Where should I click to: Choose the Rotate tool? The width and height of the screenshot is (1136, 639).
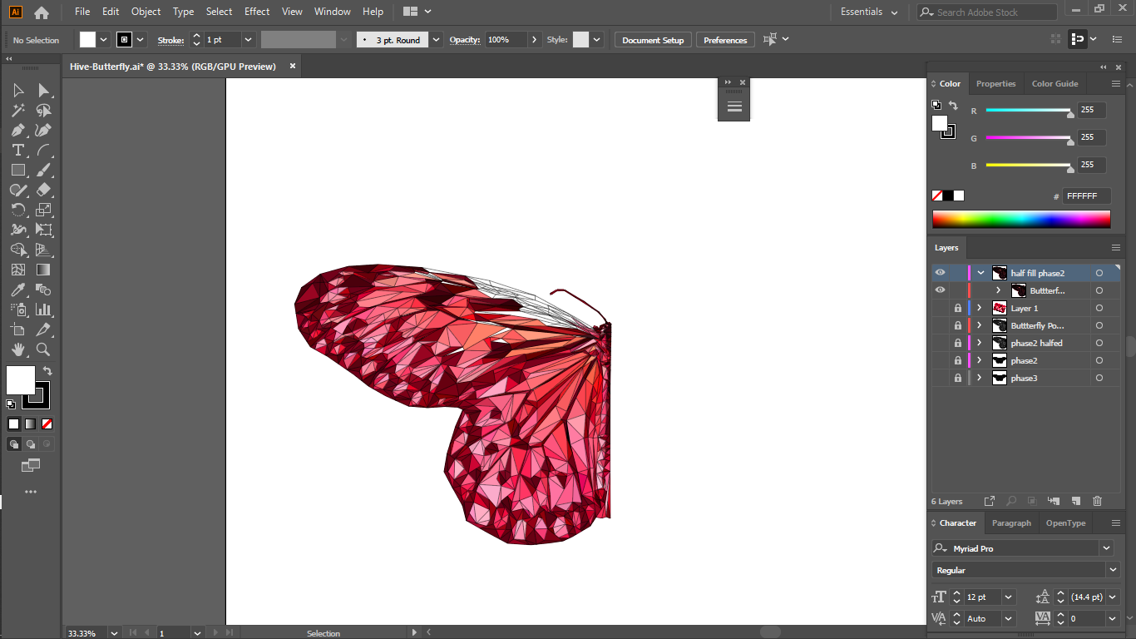pyautogui.click(x=18, y=210)
